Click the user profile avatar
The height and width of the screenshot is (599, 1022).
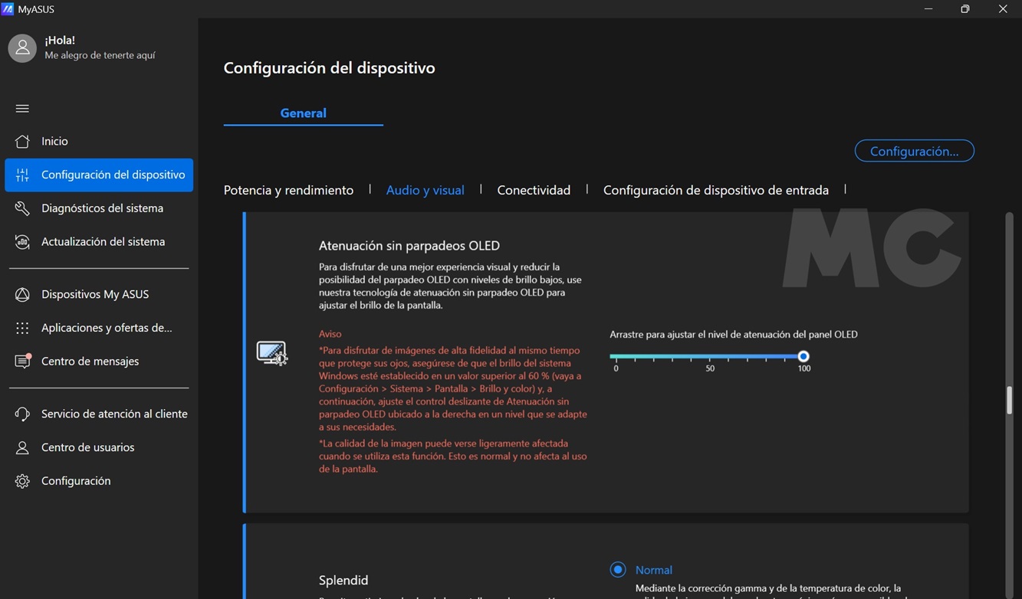pos(22,48)
